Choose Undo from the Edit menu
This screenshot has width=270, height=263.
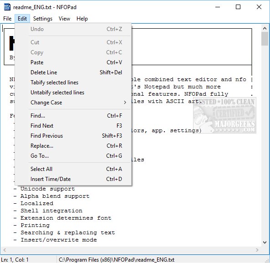[73, 29]
